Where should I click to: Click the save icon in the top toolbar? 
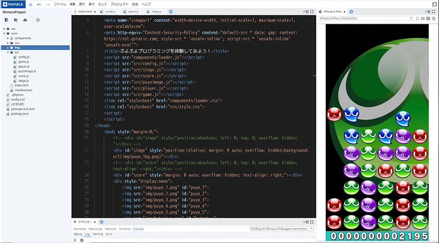pos(31,4)
